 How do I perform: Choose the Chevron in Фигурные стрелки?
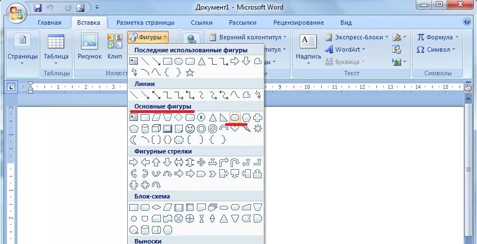click(212, 174)
